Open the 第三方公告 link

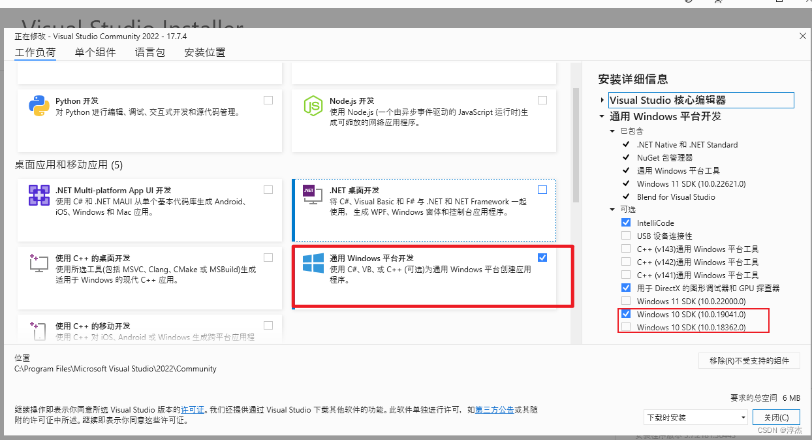495,410
